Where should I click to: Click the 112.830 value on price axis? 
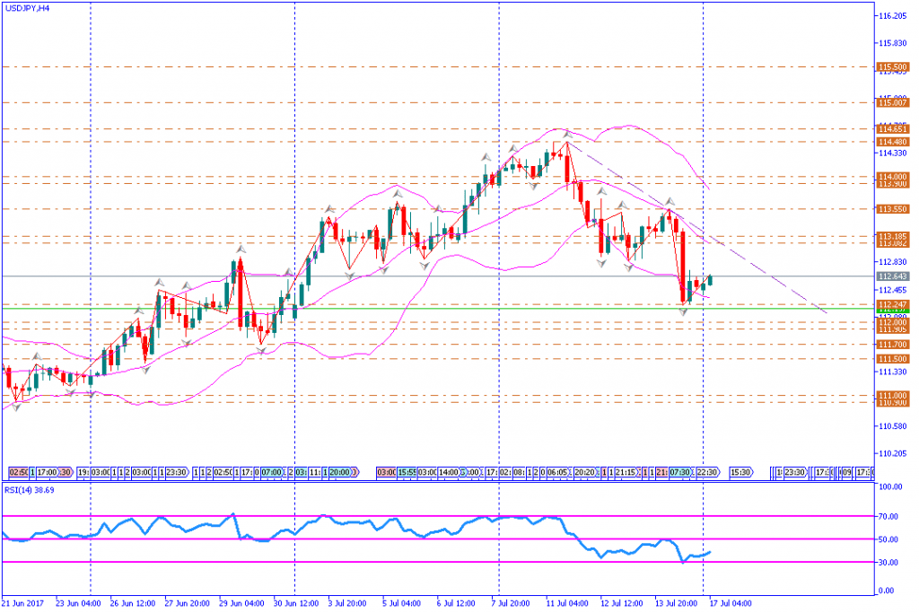point(893,262)
